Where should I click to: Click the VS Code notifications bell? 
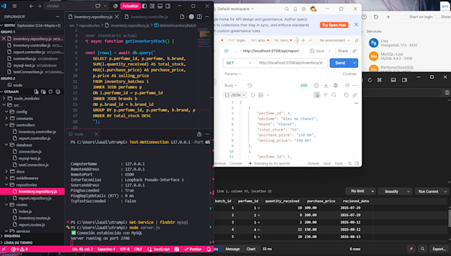pyautogui.click(x=209, y=249)
